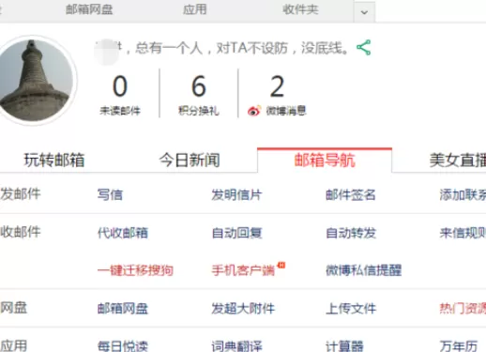This screenshot has height=352, width=486.
Task: Click the 自动回复 link
Action: coord(236,233)
